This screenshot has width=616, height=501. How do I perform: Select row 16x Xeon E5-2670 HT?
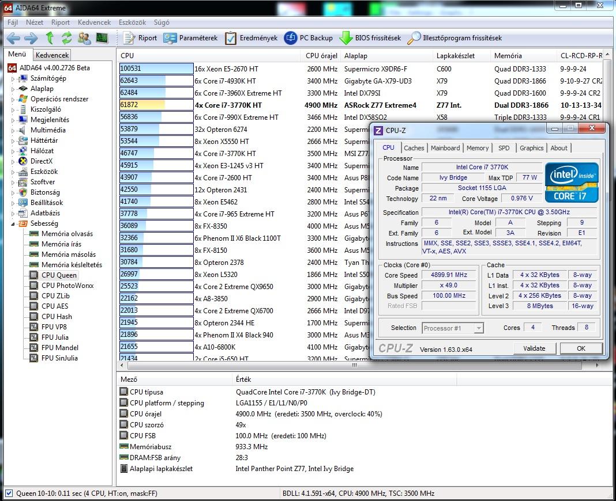point(361,69)
